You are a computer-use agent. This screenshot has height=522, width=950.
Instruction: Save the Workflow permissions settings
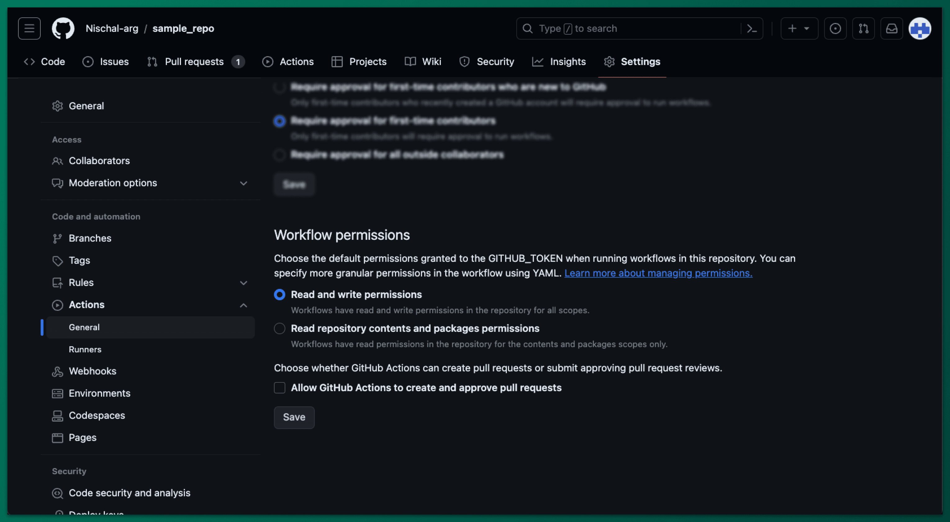pyautogui.click(x=294, y=417)
